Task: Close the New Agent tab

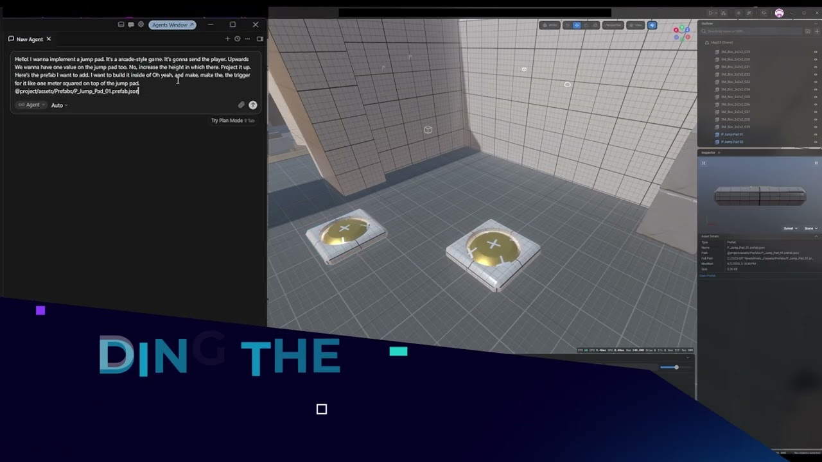Action: click(48, 39)
